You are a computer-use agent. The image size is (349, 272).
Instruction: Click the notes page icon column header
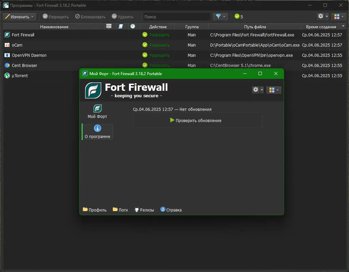(x=121, y=27)
